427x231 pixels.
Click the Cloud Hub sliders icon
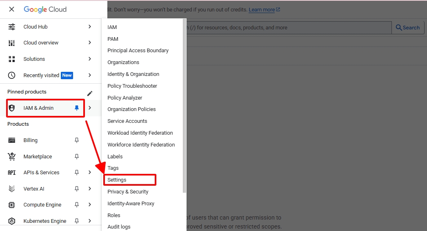click(12, 27)
